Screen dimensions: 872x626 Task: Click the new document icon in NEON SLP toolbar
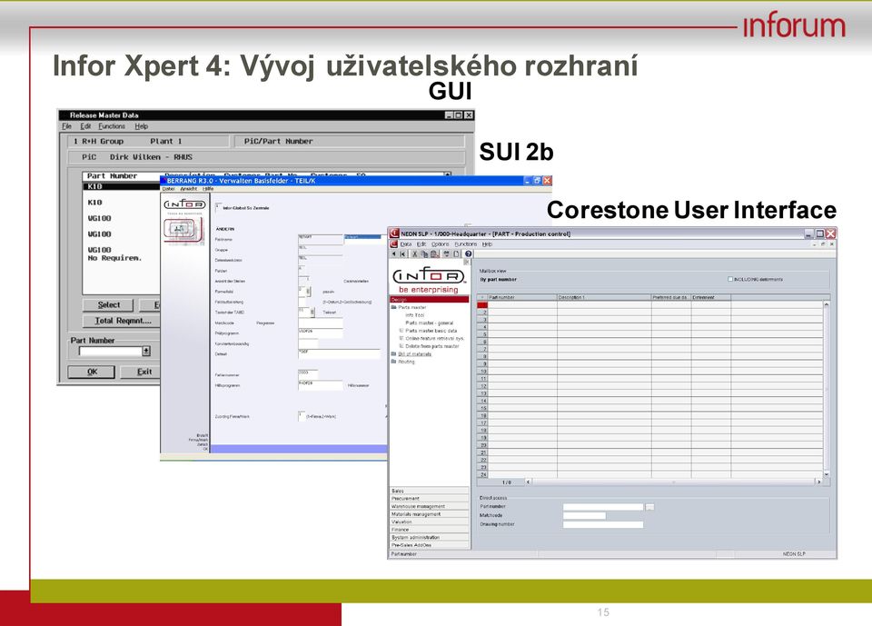point(457,253)
